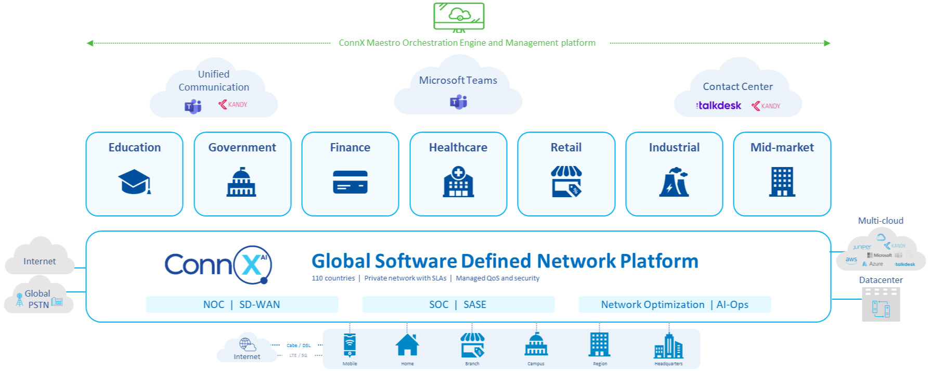The width and height of the screenshot is (930, 371).
Task: Click the 'Microsoft Teams' cloud label
Action: (x=458, y=80)
